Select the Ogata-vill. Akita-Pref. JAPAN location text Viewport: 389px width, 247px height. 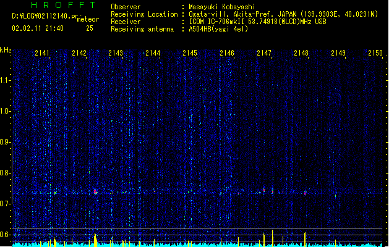pyautogui.click(x=283, y=14)
